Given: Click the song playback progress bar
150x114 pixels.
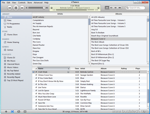Looking at the screenshot, I should tap(75, 10).
